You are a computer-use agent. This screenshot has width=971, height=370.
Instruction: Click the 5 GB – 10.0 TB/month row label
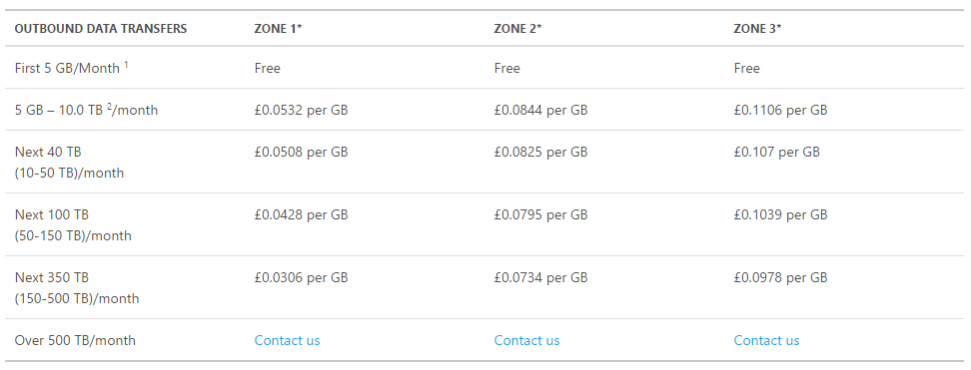click(86, 110)
